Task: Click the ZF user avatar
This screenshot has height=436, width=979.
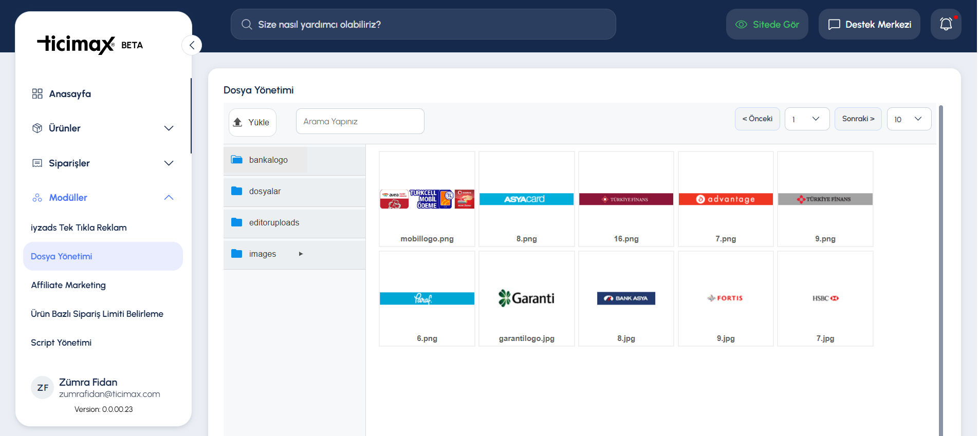Action: pyautogui.click(x=43, y=388)
